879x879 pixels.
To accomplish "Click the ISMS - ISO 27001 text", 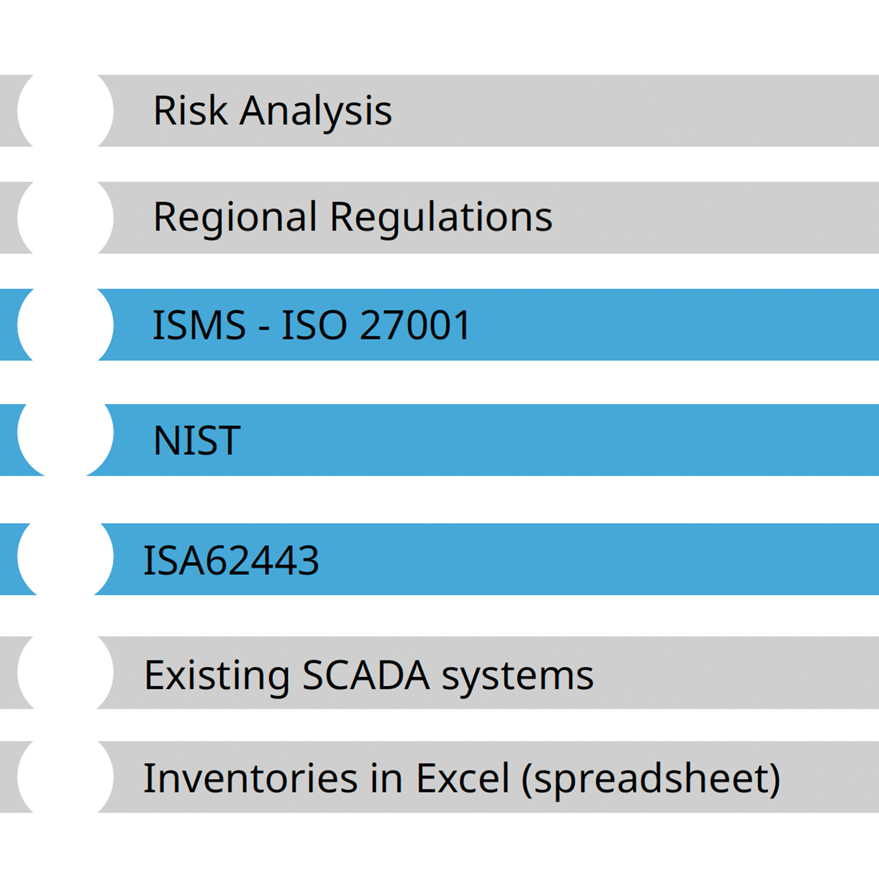I will [x=311, y=325].
